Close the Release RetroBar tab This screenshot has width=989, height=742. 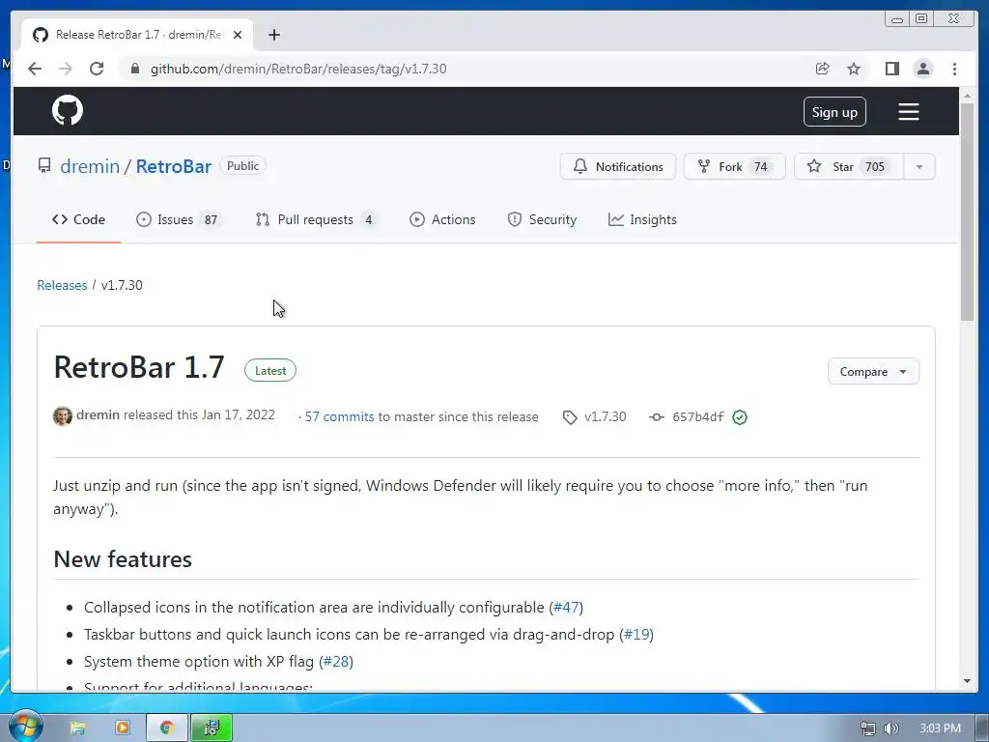(x=238, y=35)
